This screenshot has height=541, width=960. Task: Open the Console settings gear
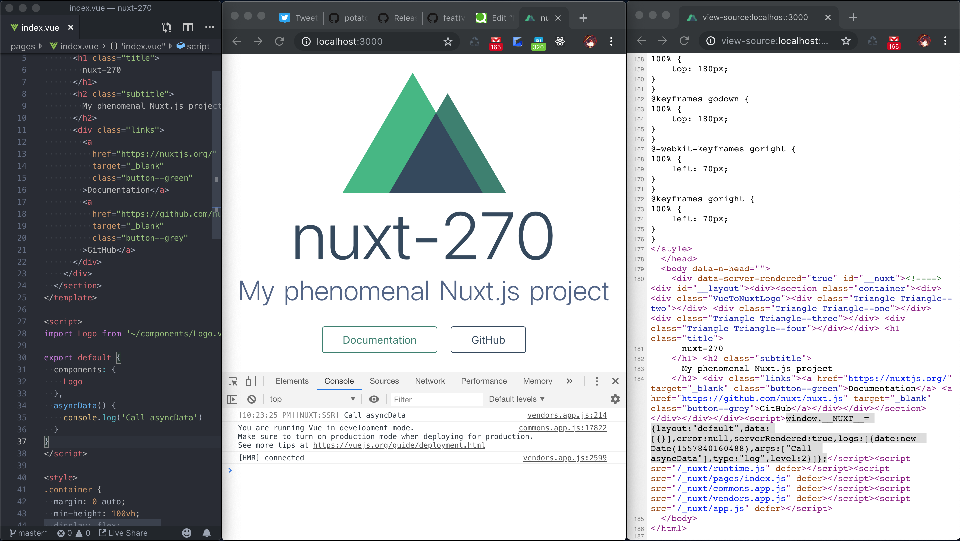[x=615, y=399]
